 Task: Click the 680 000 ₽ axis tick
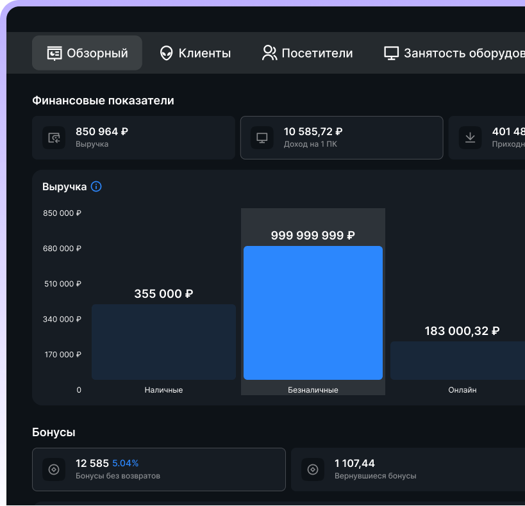coord(62,249)
